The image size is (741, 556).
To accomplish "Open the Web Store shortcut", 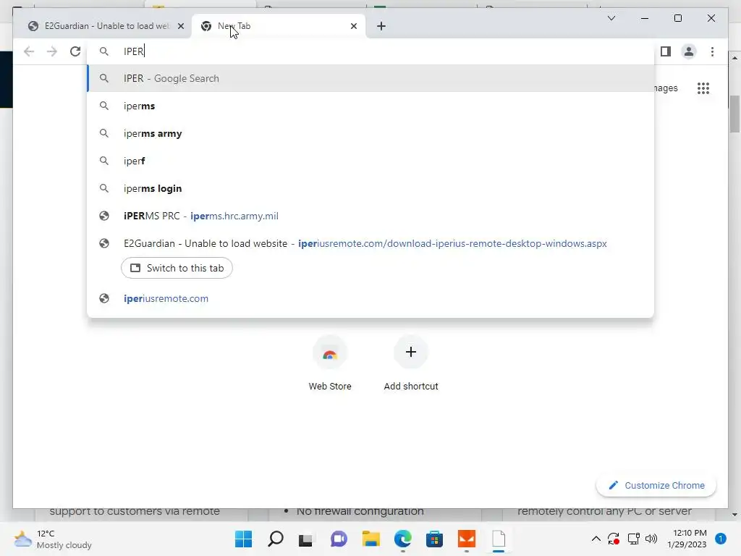I will 330,363.
